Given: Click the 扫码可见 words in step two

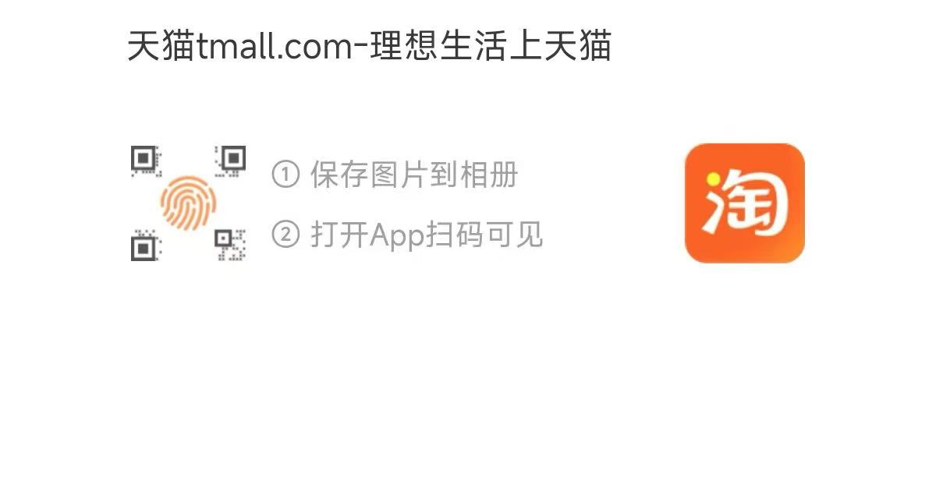Looking at the screenshot, I should (x=485, y=234).
